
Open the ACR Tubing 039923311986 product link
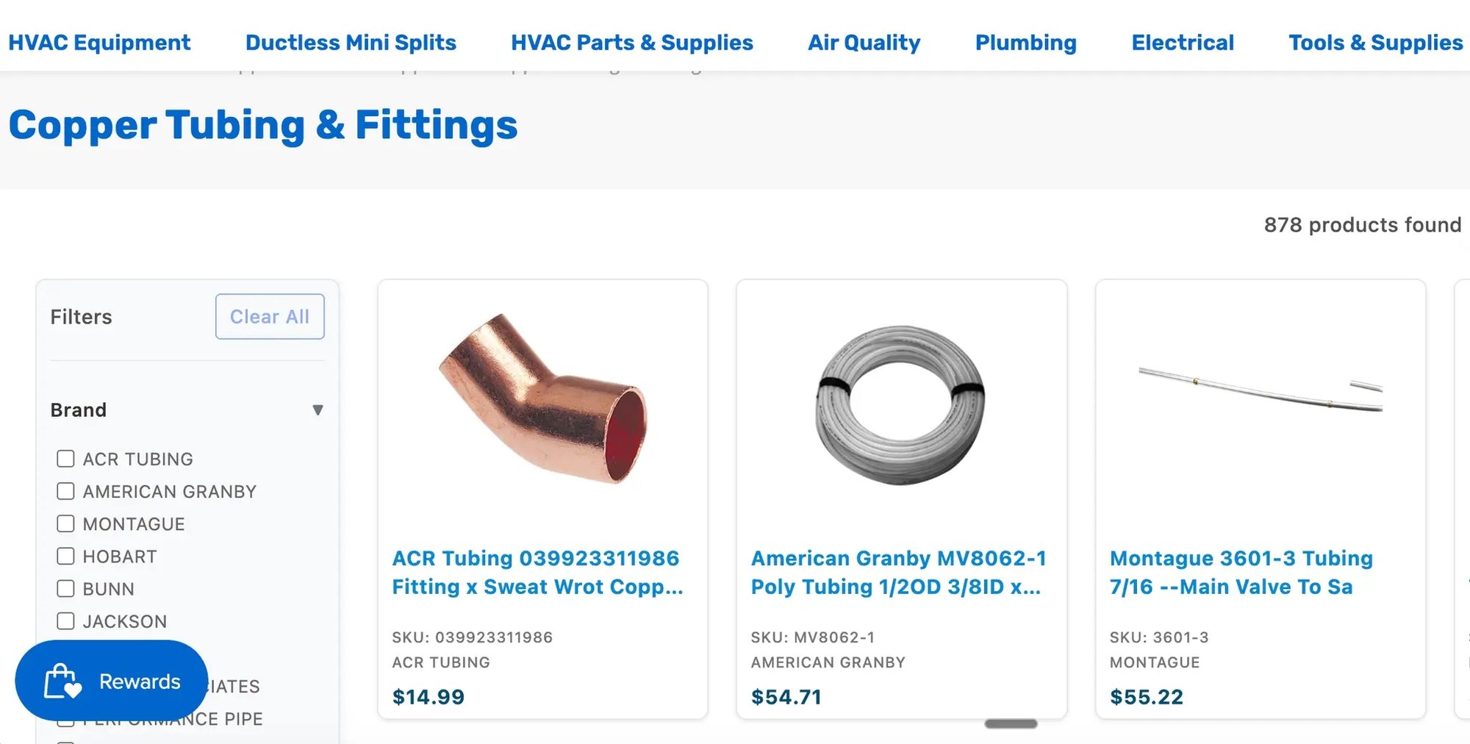pyautogui.click(x=537, y=572)
